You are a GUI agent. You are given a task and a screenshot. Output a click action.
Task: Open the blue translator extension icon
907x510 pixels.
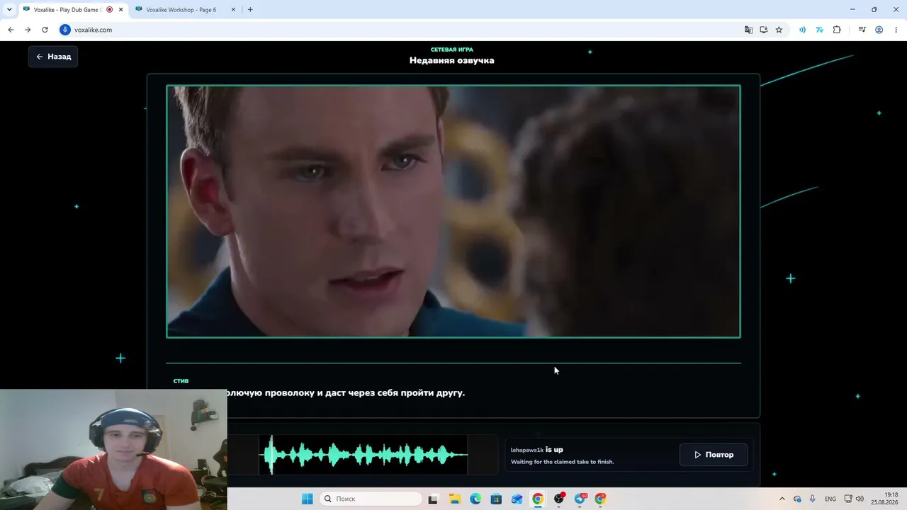tap(819, 30)
